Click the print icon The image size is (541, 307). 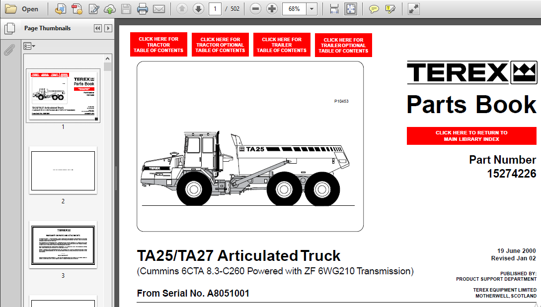click(x=143, y=9)
